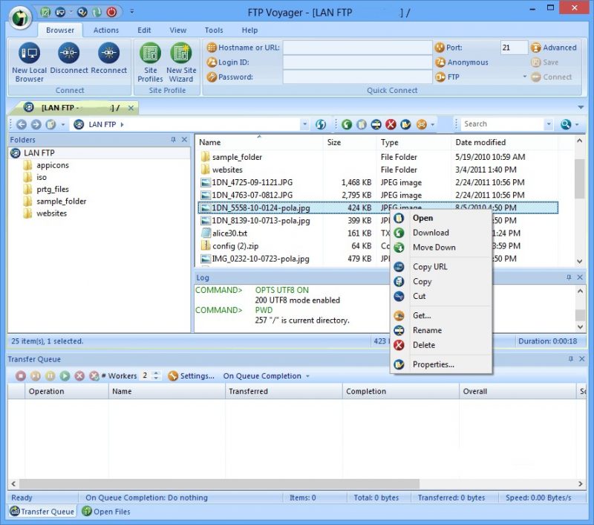Expand the LAN FTP breadcrumb arrow
The height and width of the screenshot is (525, 594).
[x=122, y=124]
